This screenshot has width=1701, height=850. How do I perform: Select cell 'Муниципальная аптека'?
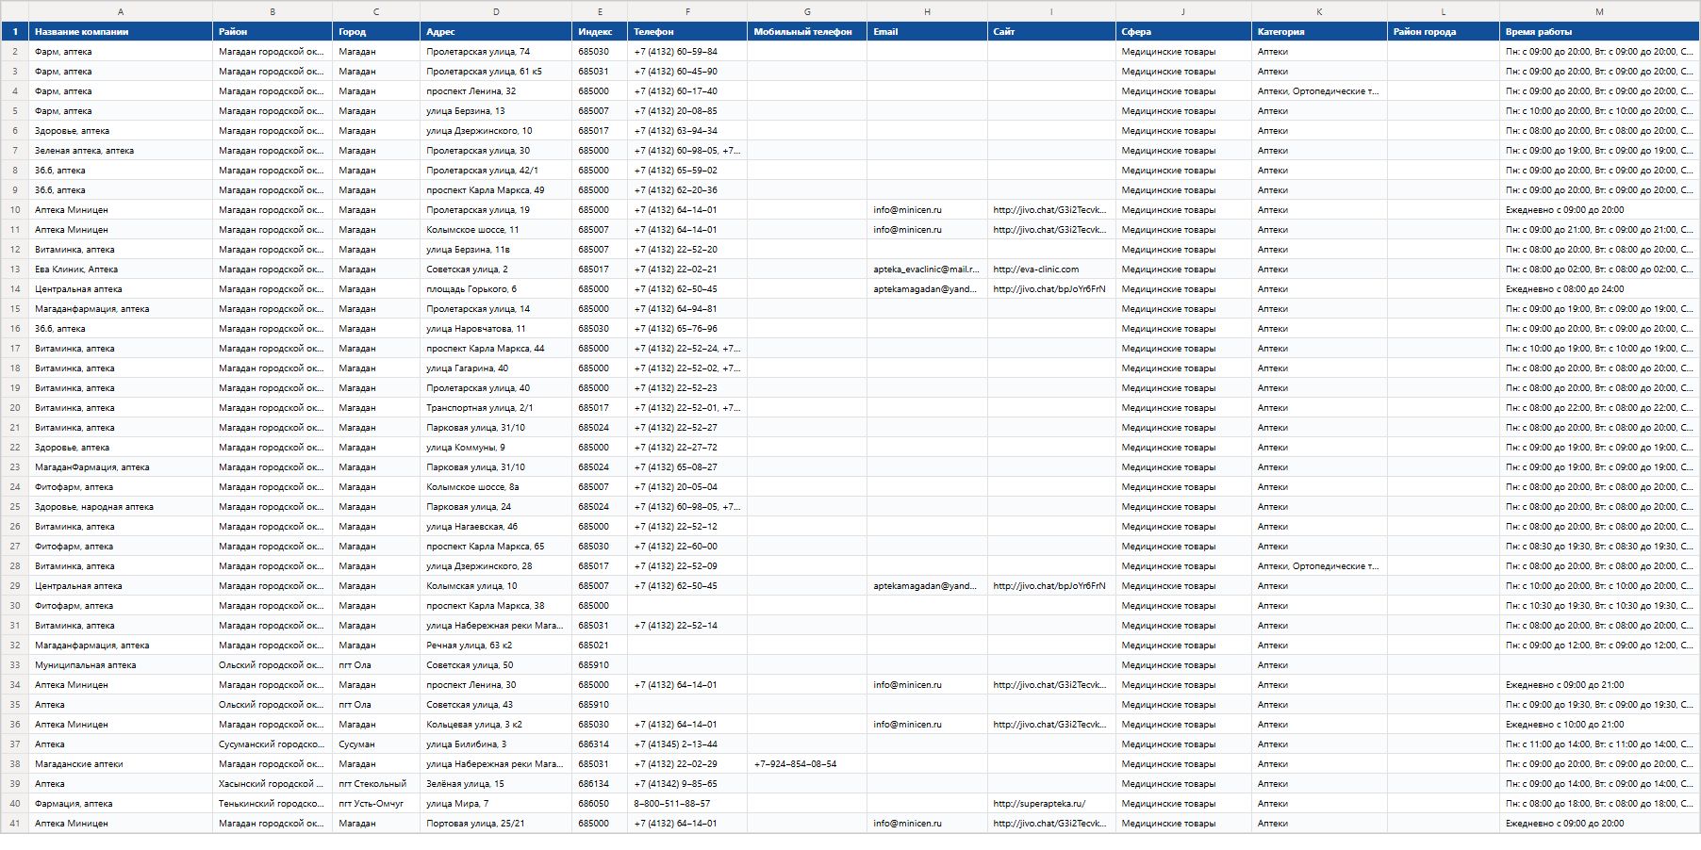click(x=121, y=665)
